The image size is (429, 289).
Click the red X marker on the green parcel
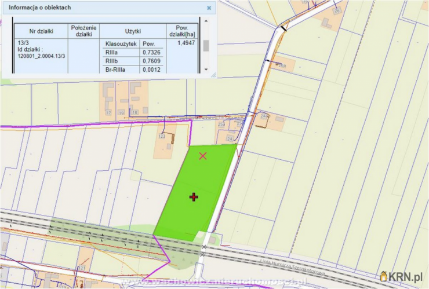(x=202, y=155)
